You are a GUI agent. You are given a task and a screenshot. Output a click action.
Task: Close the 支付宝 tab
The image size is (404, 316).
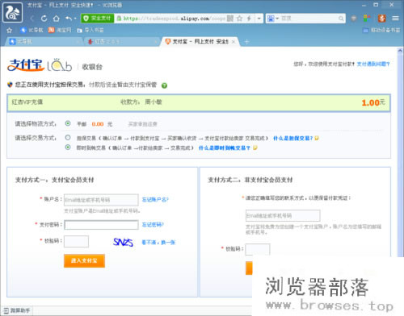click(234, 42)
